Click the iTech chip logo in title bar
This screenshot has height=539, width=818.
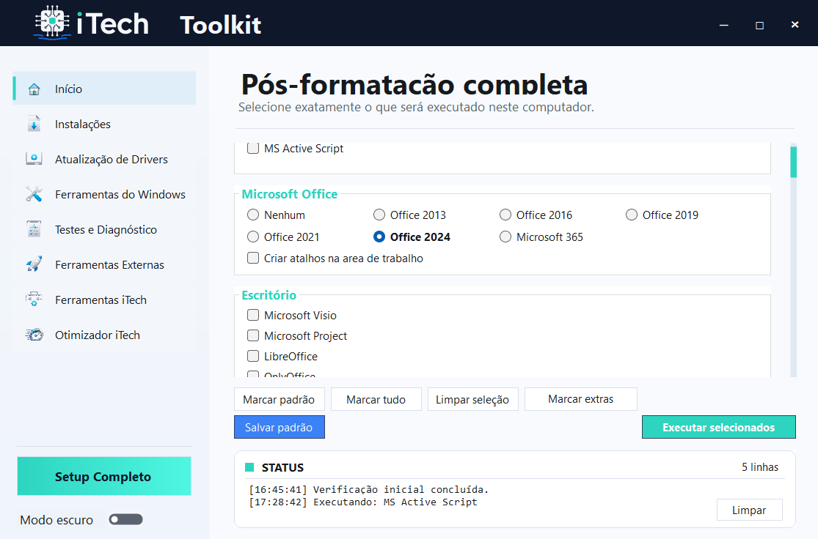[x=52, y=22]
